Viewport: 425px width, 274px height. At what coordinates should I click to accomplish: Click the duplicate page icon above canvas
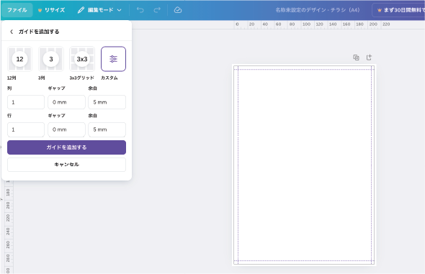(356, 58)
